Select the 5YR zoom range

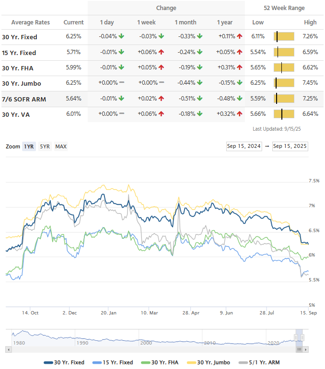pos(45,146)
